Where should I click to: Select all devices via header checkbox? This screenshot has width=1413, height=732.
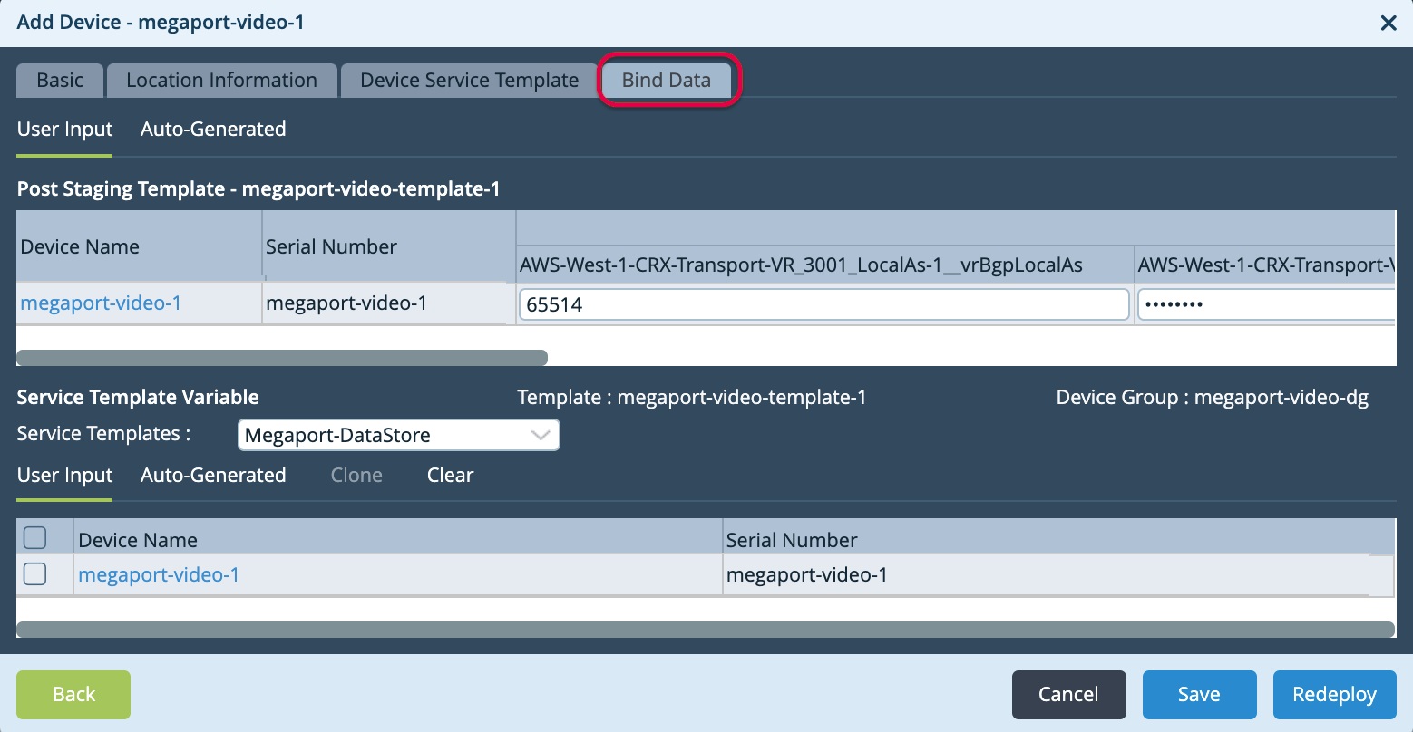pos(34,536)
